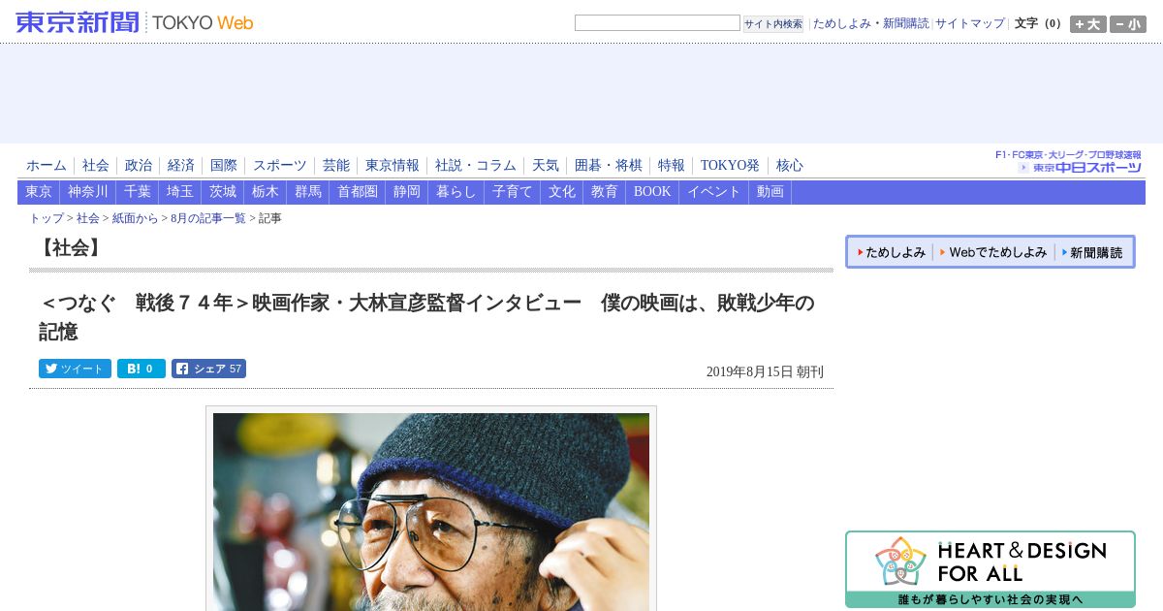Click 8月の記事一覧 in the breadcrumb

208,219
